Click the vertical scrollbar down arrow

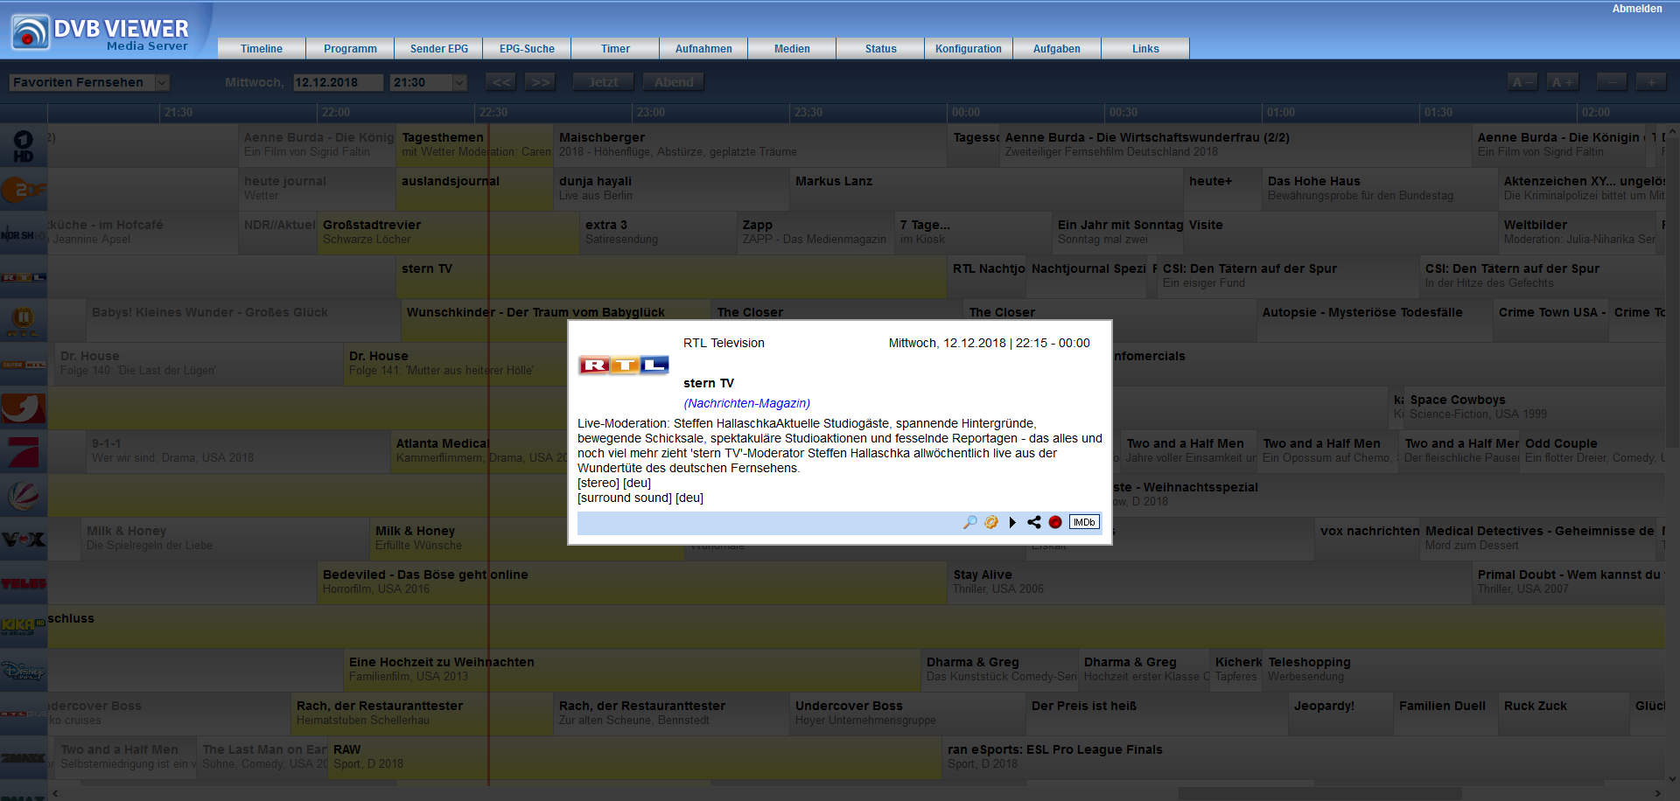pyautogui.click(x=1672, y=779)
